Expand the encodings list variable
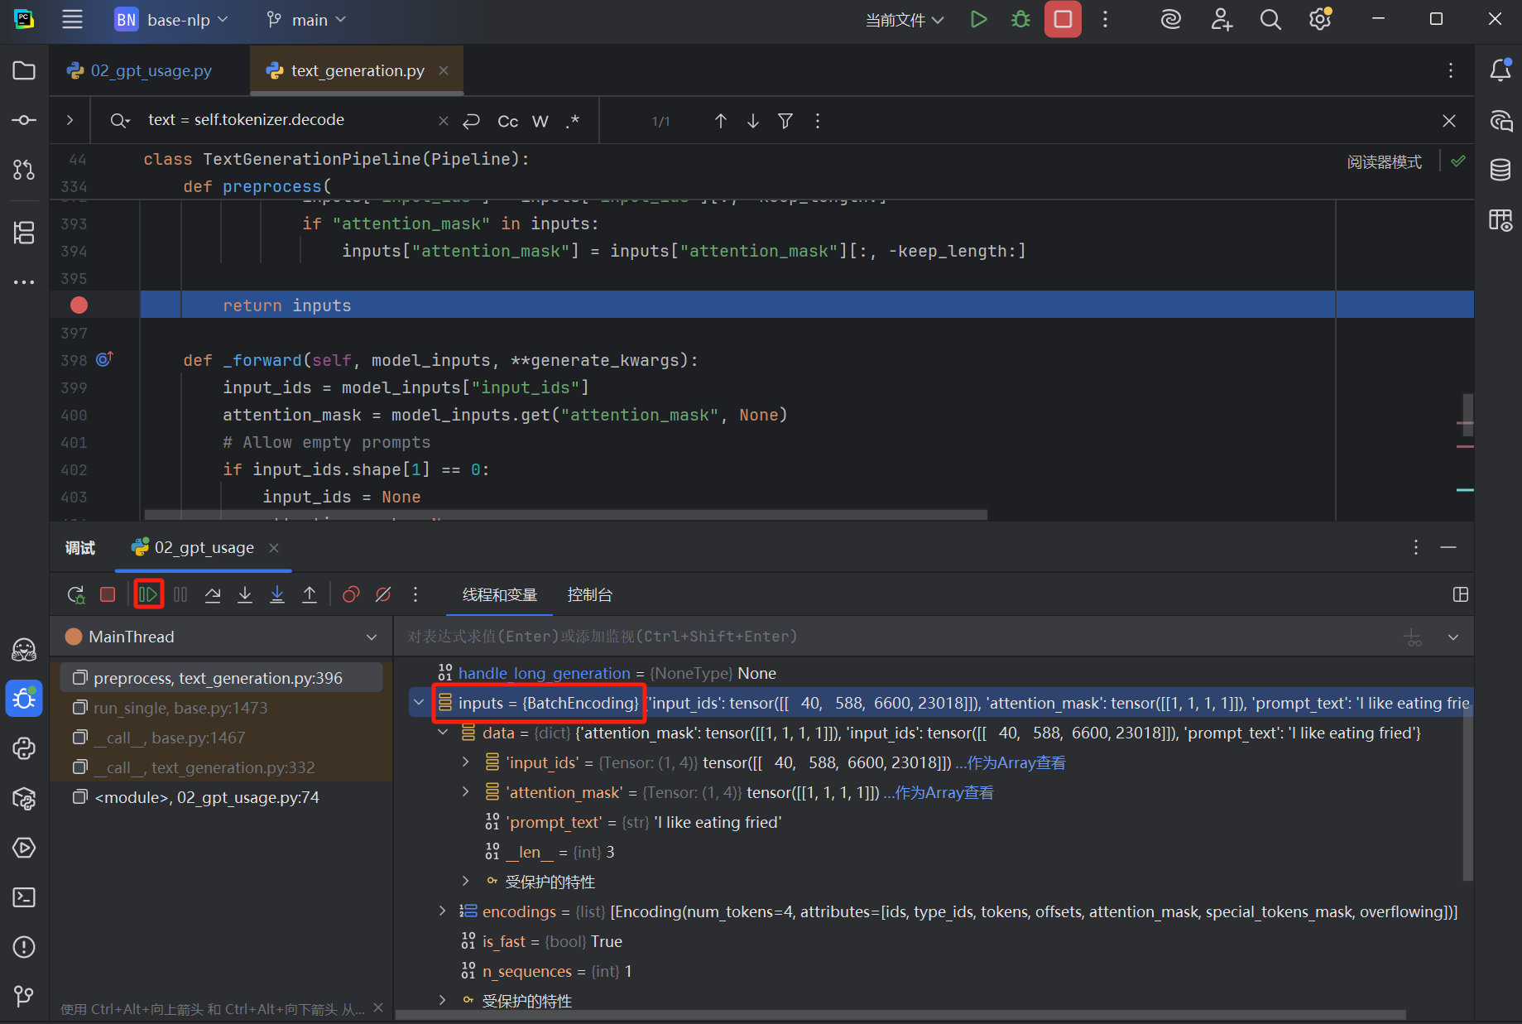 tap(443, 911)
